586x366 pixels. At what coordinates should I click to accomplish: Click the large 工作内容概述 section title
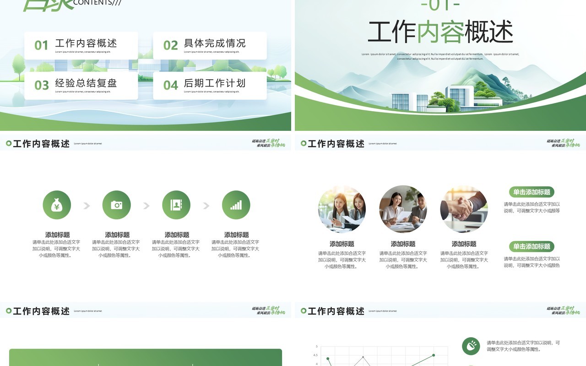point(440,32)
